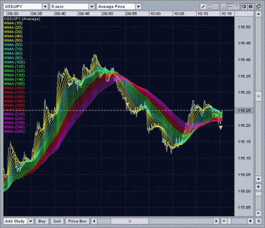Click the orange triangle marker near 09:55
Image resolution: width=265 pixels, height=228 pixels.
click(128, 104)
